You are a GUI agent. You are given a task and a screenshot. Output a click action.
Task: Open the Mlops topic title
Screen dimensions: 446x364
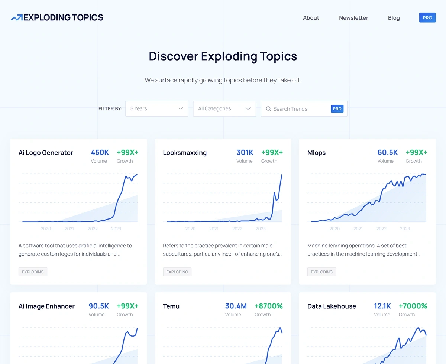coord(316,153)
